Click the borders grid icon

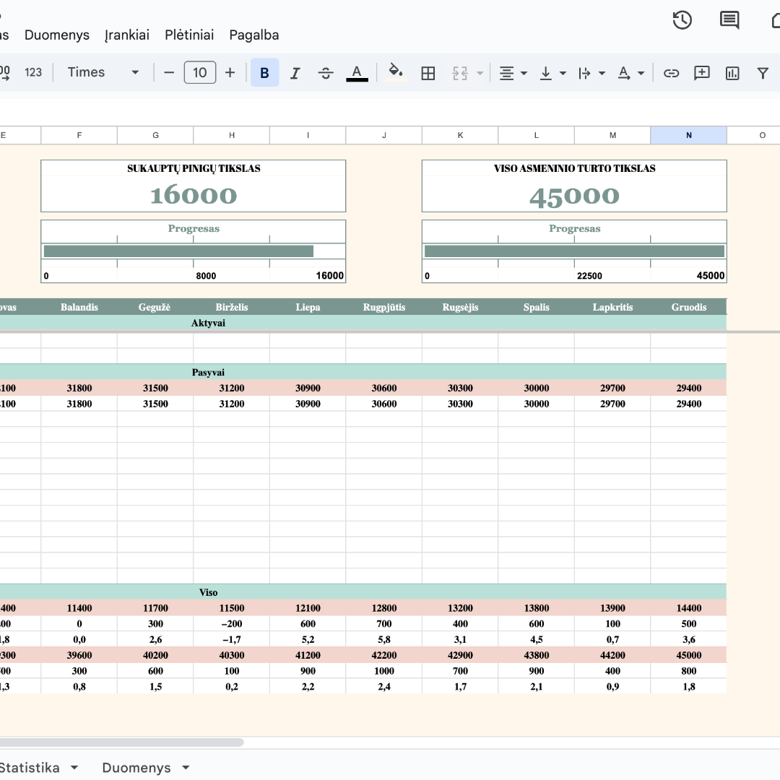[428, 73]
